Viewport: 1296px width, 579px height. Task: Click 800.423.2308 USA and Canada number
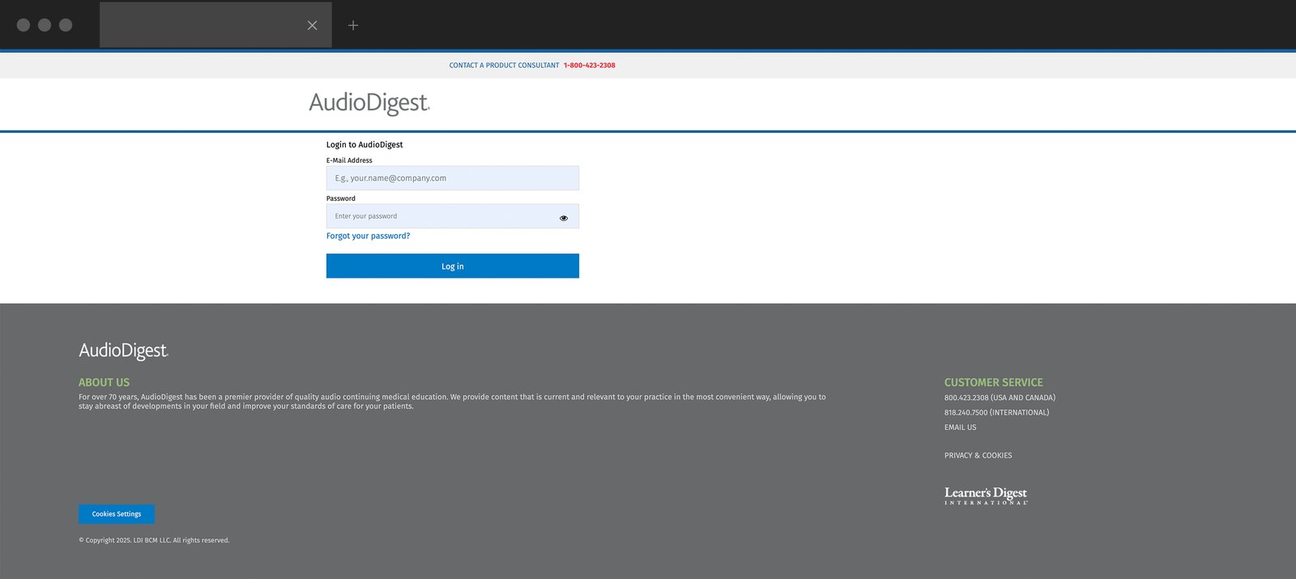coord(1000,398)
